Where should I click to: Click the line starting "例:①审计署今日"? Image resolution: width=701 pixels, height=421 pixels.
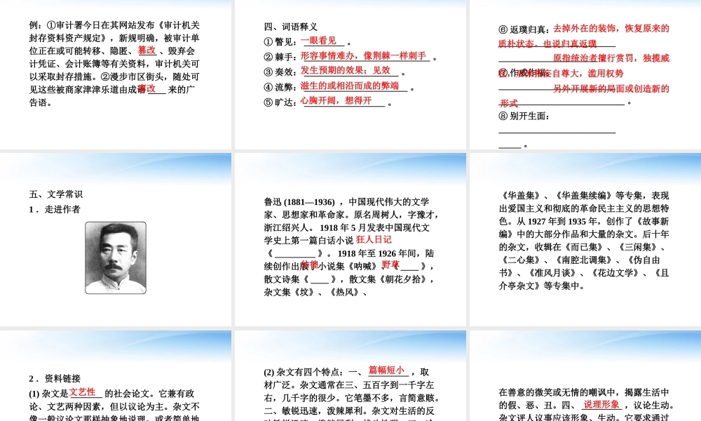coord(114,25)
